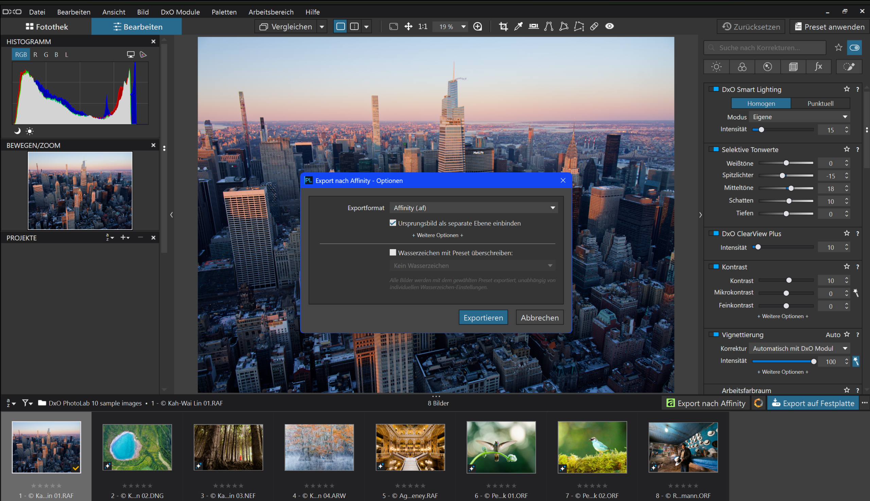Switch to the Fotothek tab
The image size is (870, 501).
pyautogui.click(x=47, y=26)
